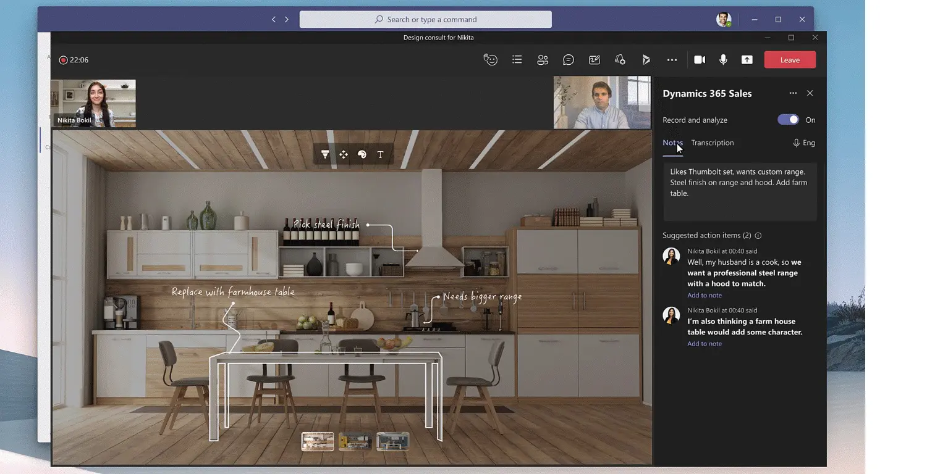Open the More actions ellipsis menu
Screen dimensions: 927x474
672,59
